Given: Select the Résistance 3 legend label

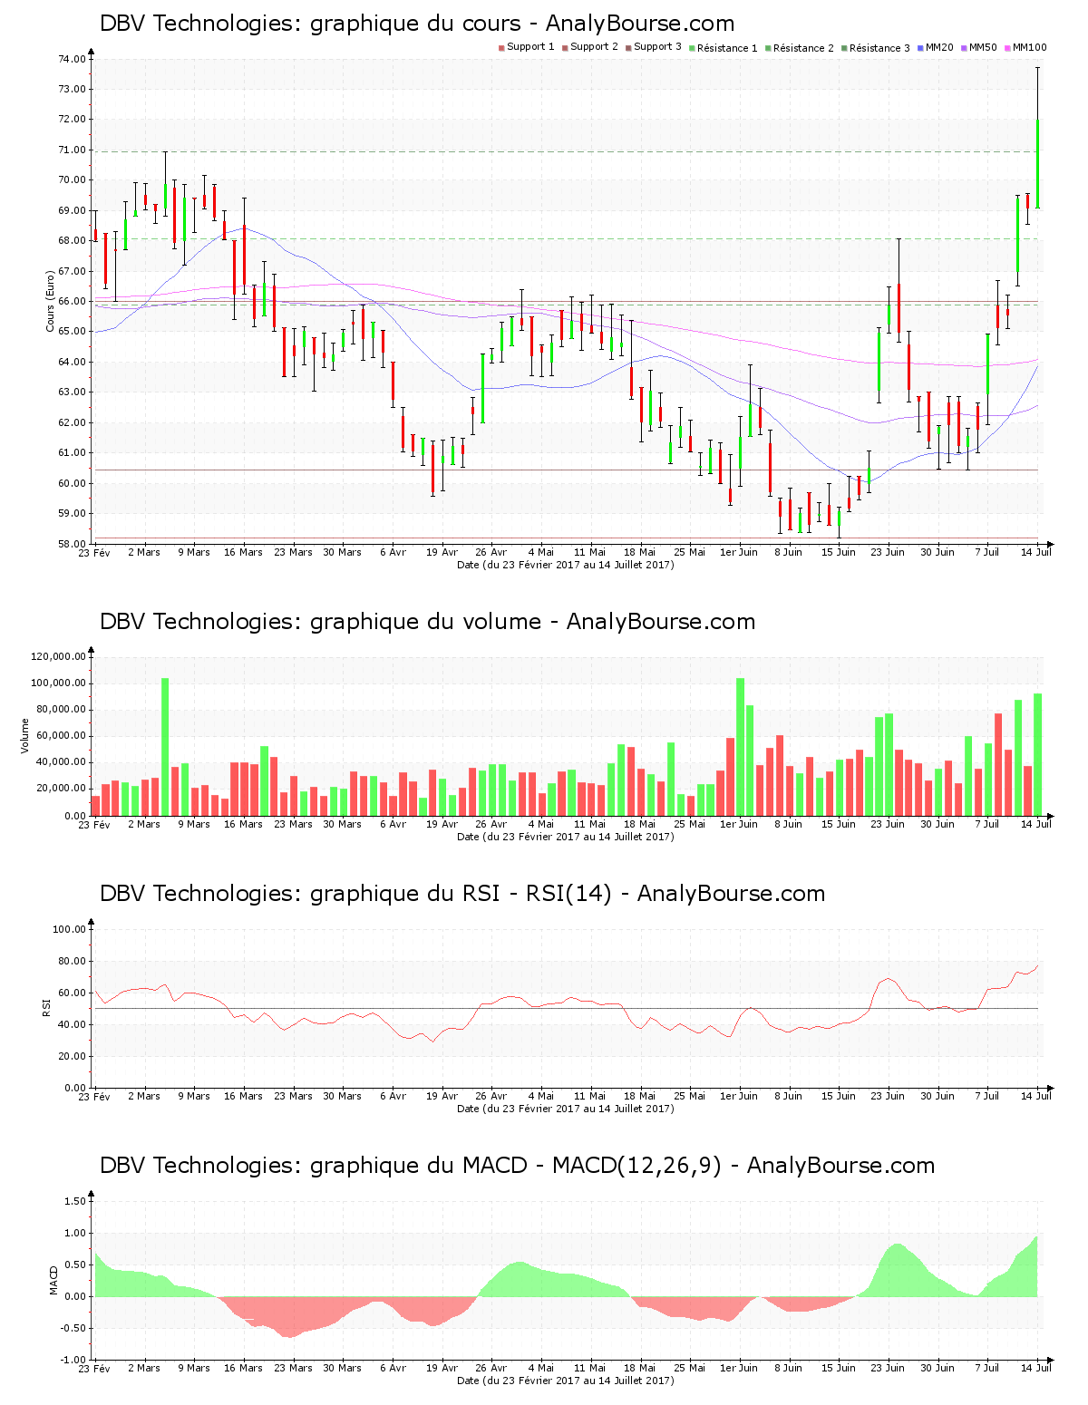Looking at the screenshot, I should [879, 48].
